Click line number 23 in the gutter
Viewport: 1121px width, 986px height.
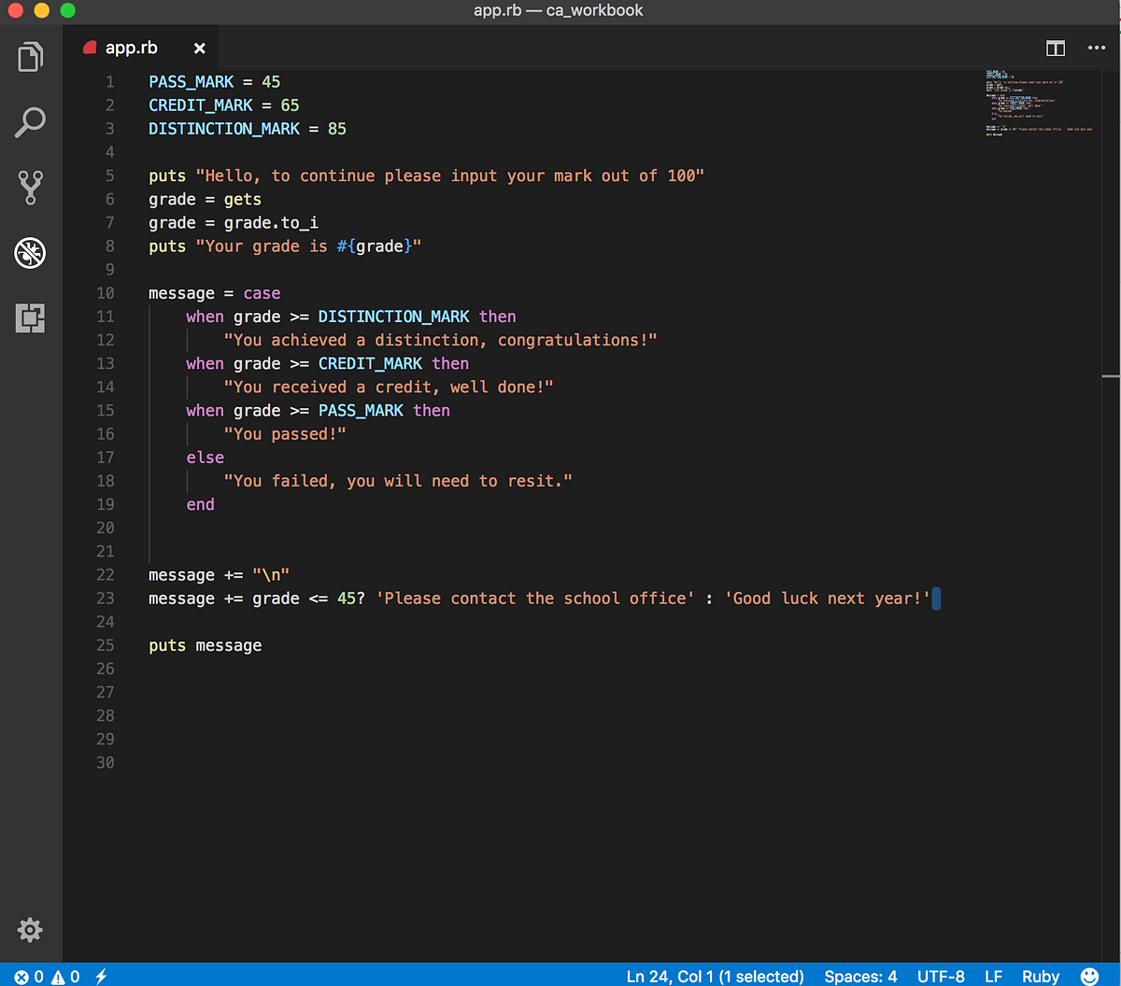click(105, 599)
